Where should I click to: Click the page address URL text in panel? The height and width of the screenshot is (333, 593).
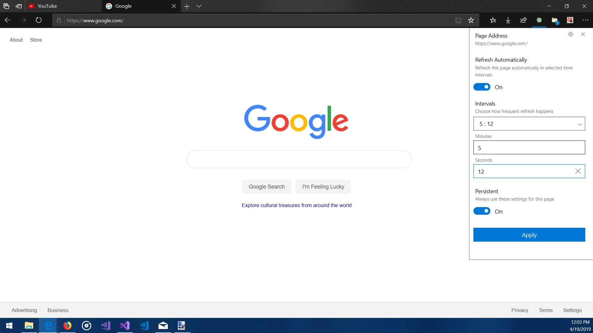(x=501, y=44)
